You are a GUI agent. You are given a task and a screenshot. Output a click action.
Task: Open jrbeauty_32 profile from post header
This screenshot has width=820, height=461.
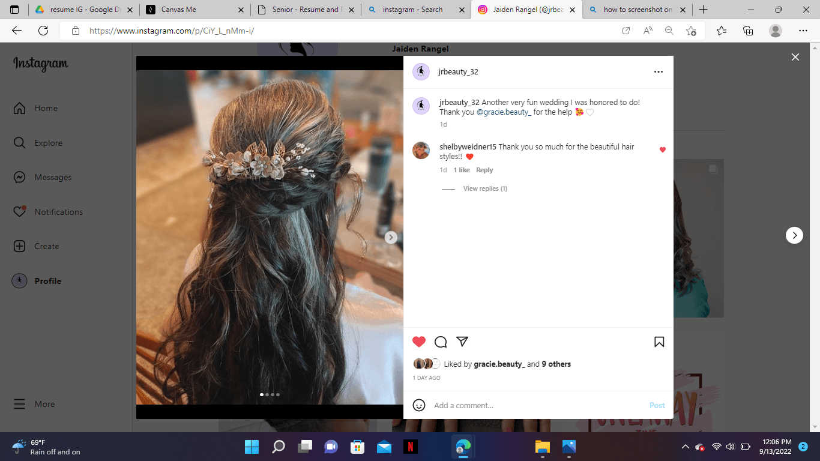(459, 72)
